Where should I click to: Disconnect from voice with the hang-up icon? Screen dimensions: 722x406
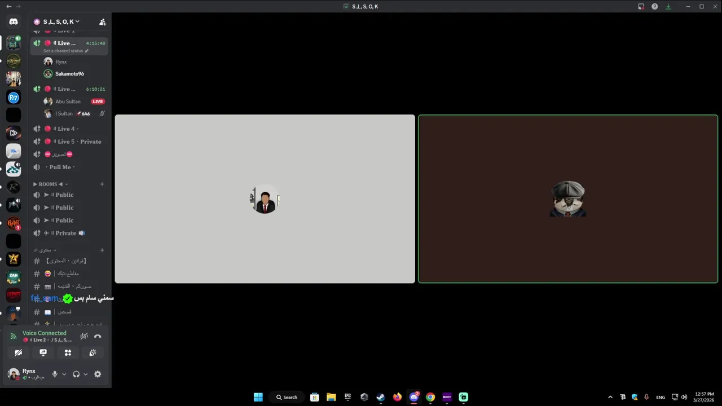pyautogui.click(x=98, y=336)
